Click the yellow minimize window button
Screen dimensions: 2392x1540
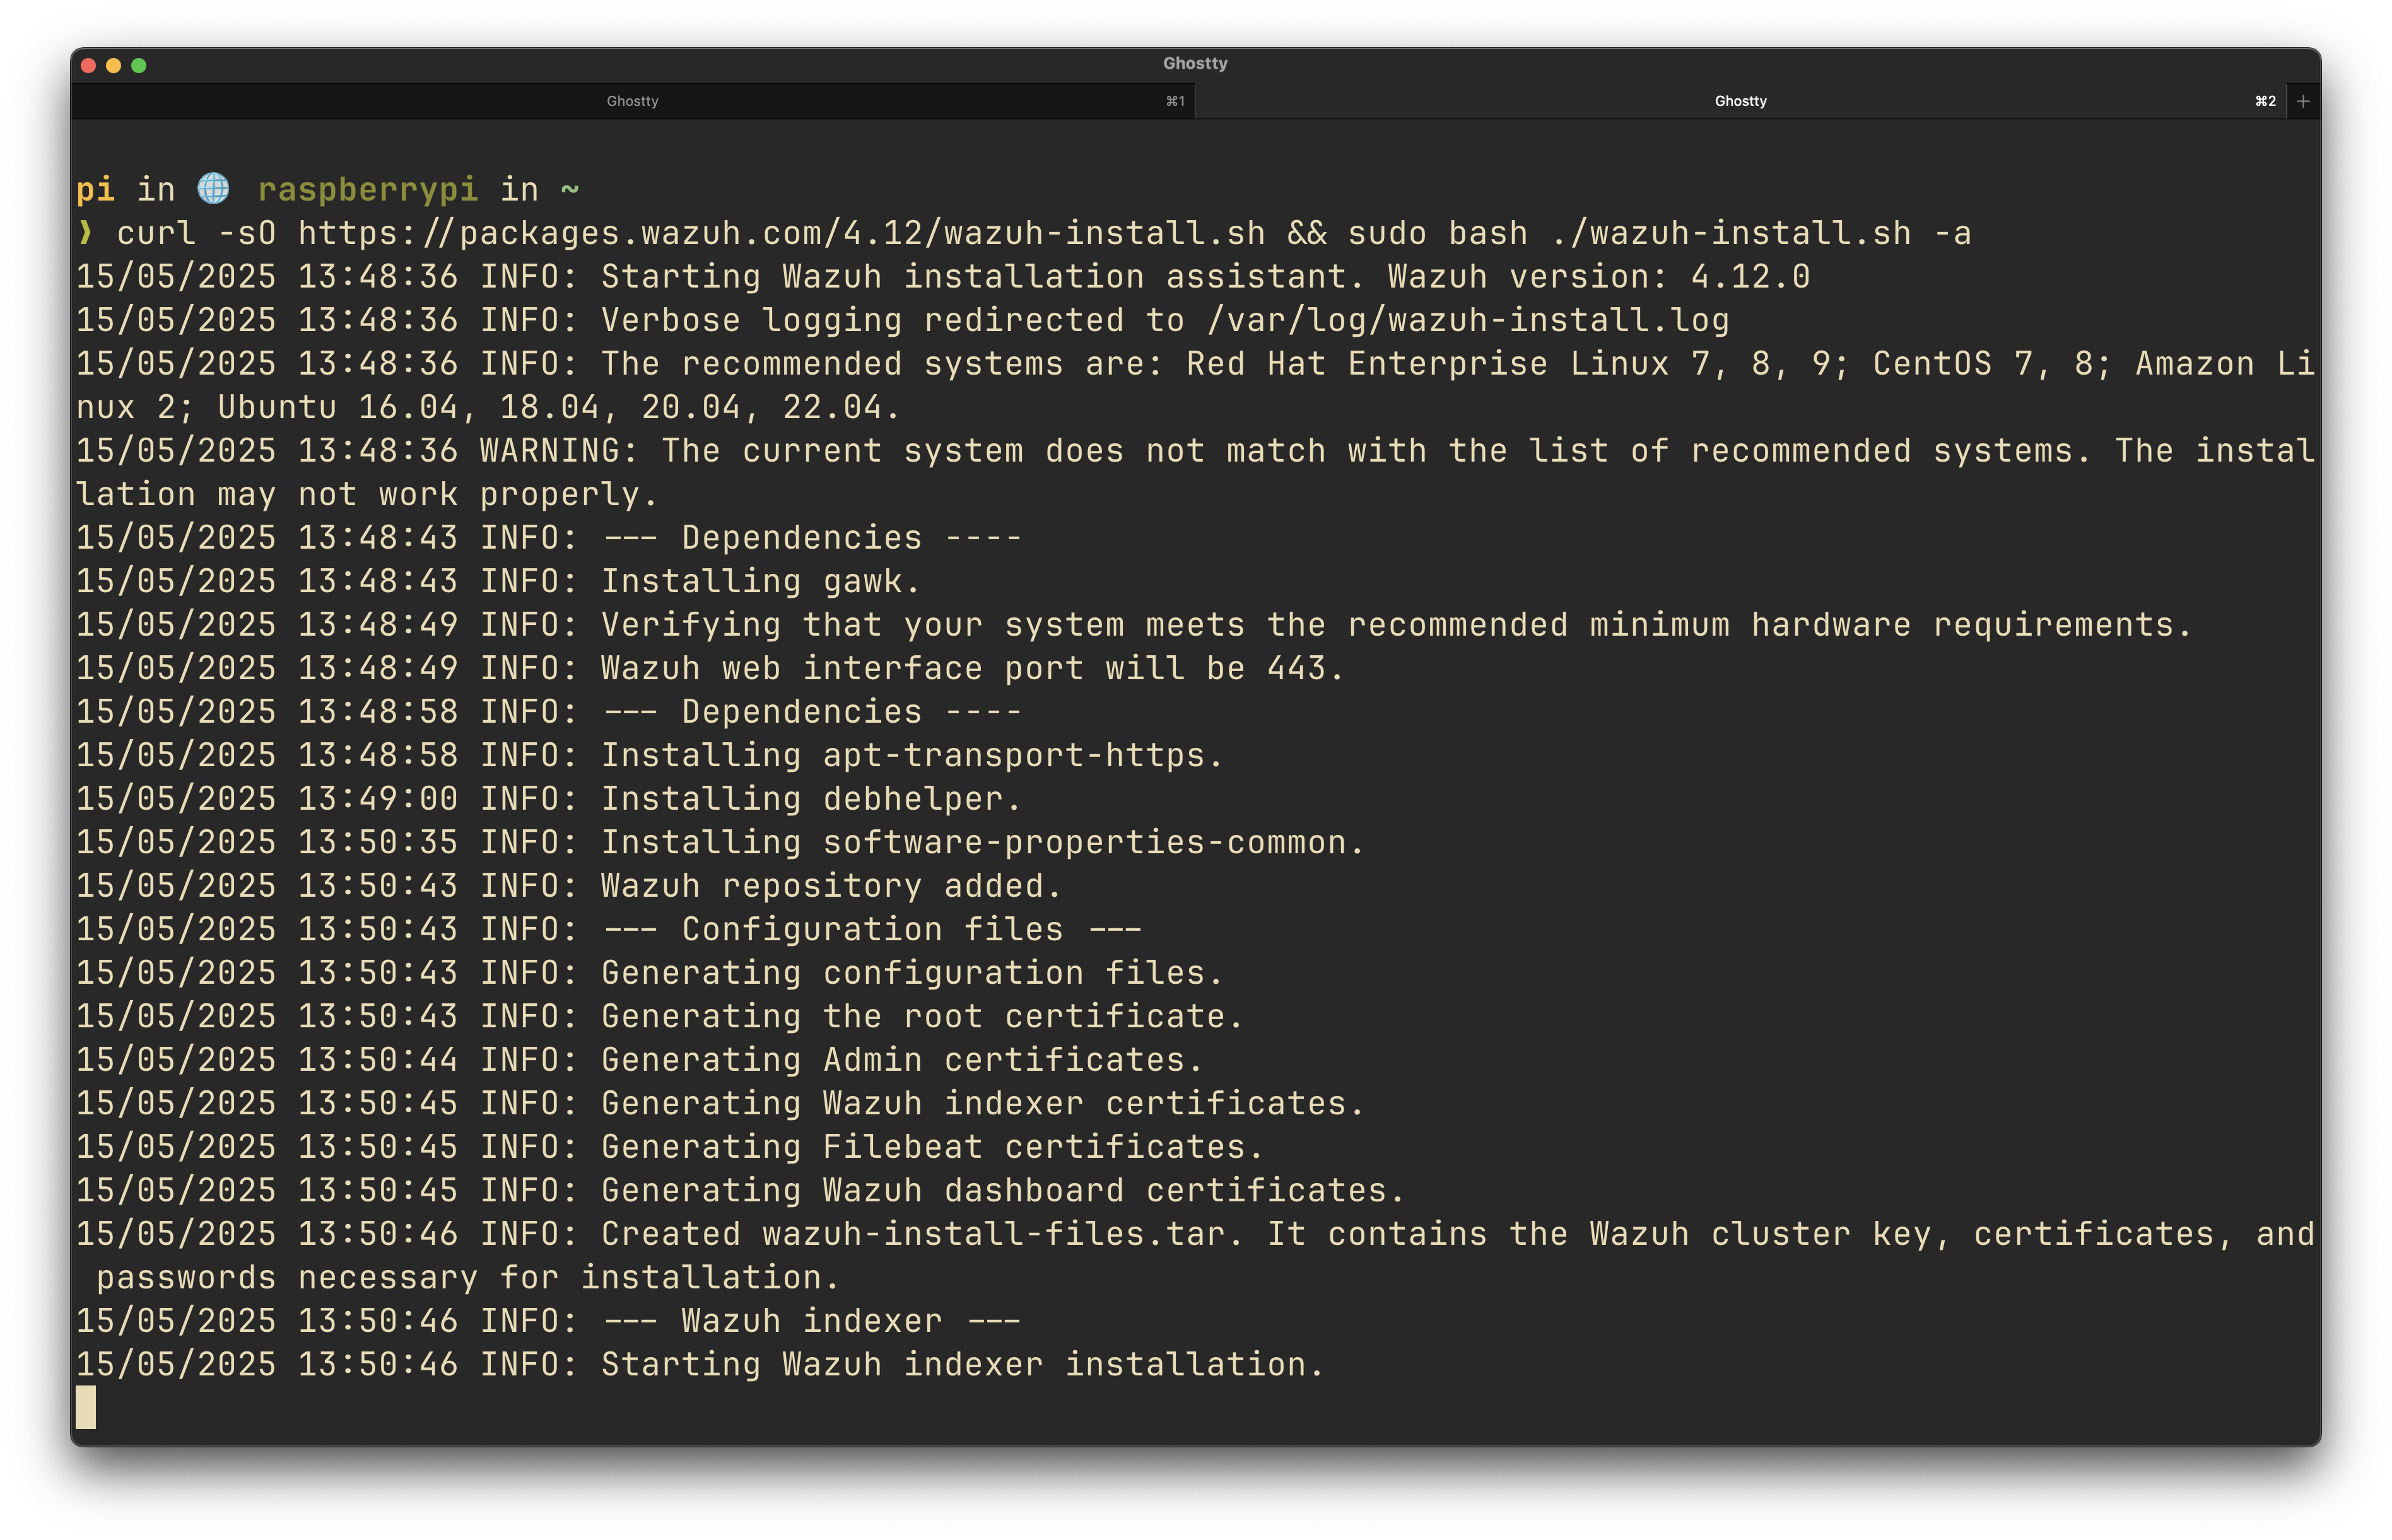tap(113, 66)
